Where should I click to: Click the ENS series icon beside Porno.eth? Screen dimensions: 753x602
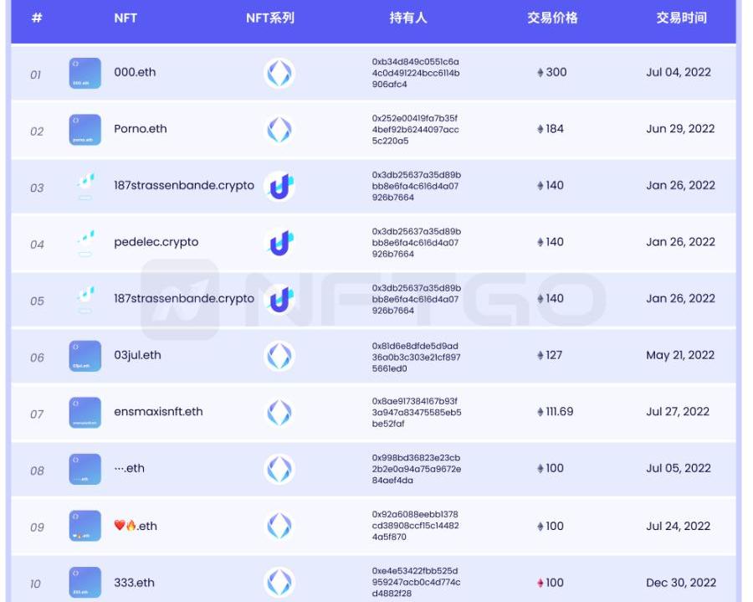(279, 130)
